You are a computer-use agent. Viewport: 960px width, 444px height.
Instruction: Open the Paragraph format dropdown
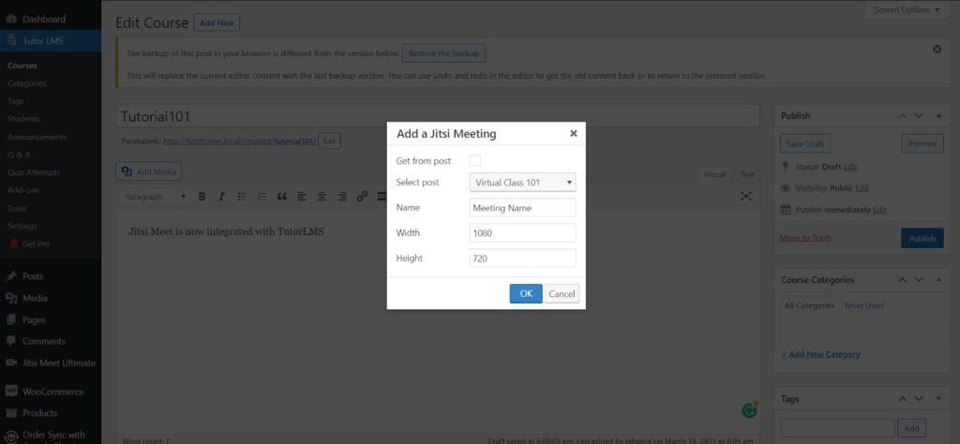pyautogui.click(x=155, y=197)
